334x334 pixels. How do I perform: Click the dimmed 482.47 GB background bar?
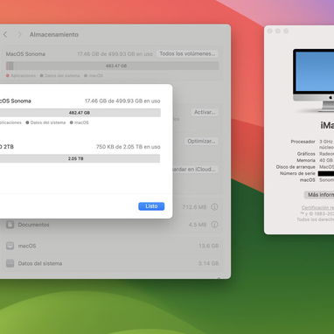112,66
